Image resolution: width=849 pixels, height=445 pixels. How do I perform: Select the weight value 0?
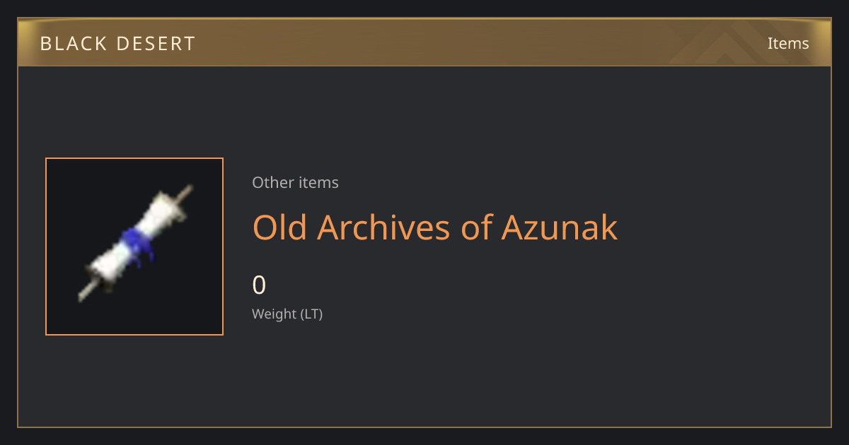pos(259,285)
